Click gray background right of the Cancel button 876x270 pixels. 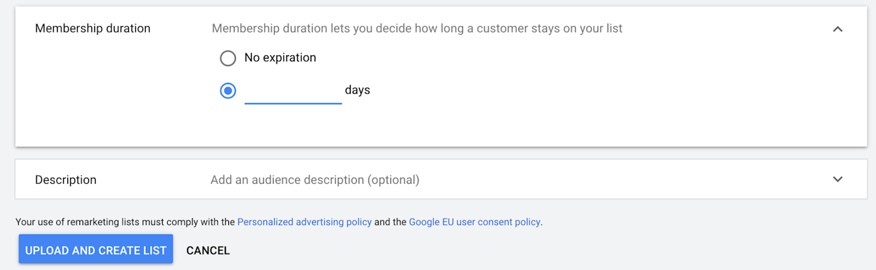coord(501,251)
